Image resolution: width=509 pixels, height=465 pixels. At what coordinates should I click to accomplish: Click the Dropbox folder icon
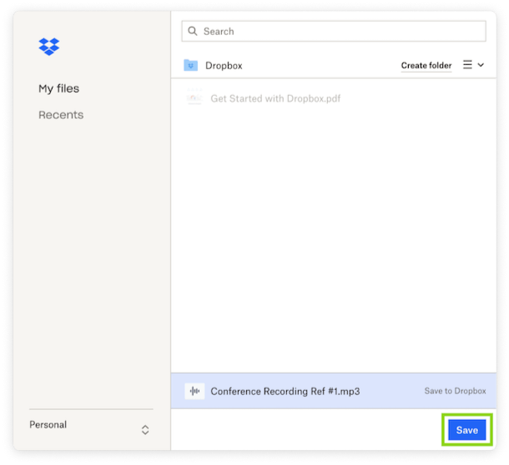tap(191, 65)
